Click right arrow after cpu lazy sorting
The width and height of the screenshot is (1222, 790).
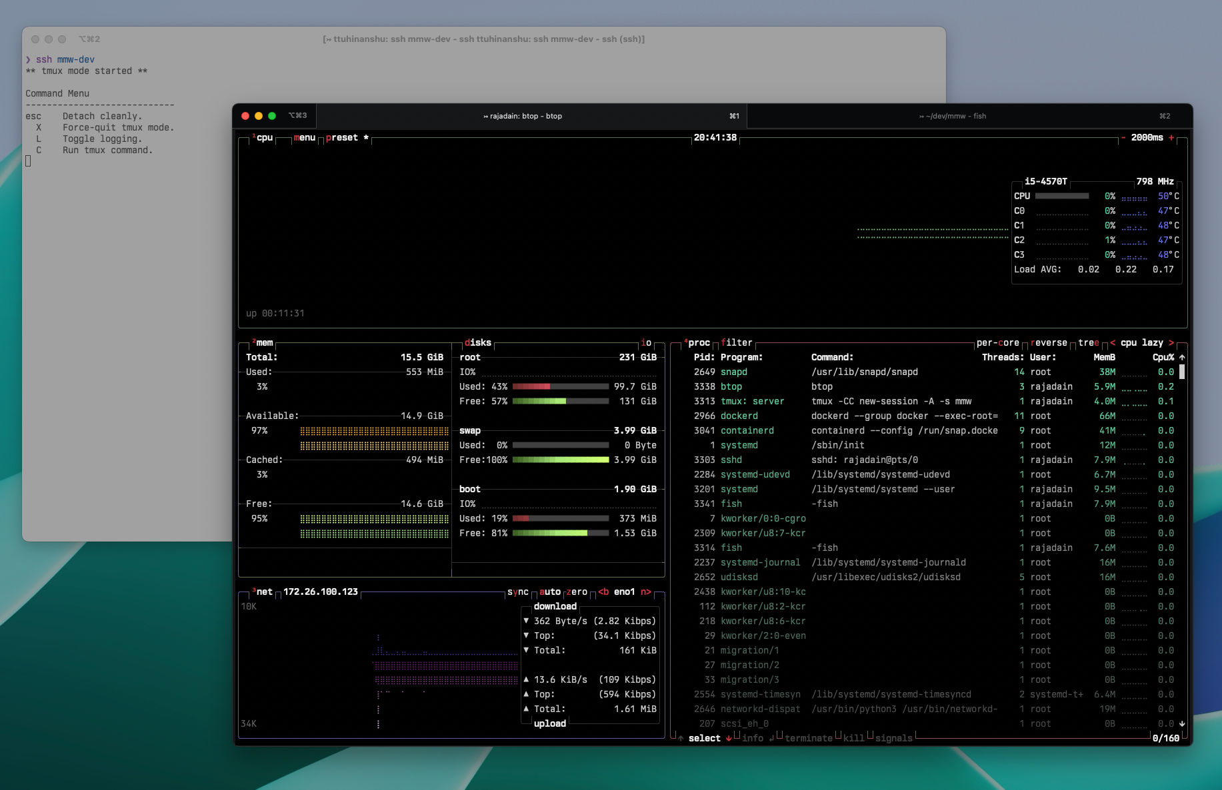pos(1171,343)
